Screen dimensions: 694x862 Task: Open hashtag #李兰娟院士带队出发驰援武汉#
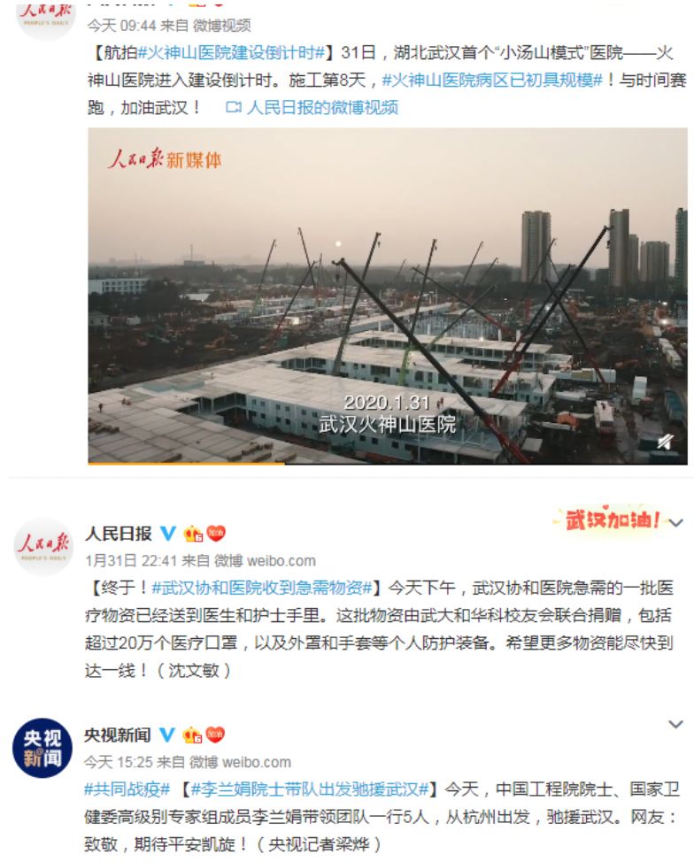310,789
